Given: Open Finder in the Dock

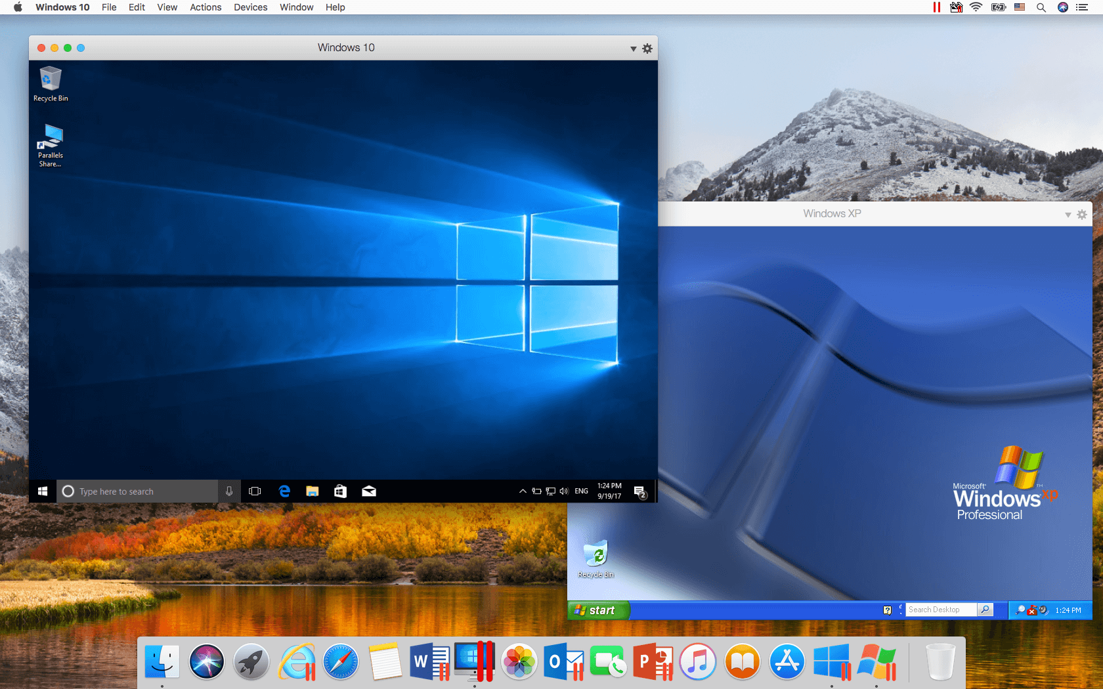Looking at the screenshot, I should coord(162,661).
